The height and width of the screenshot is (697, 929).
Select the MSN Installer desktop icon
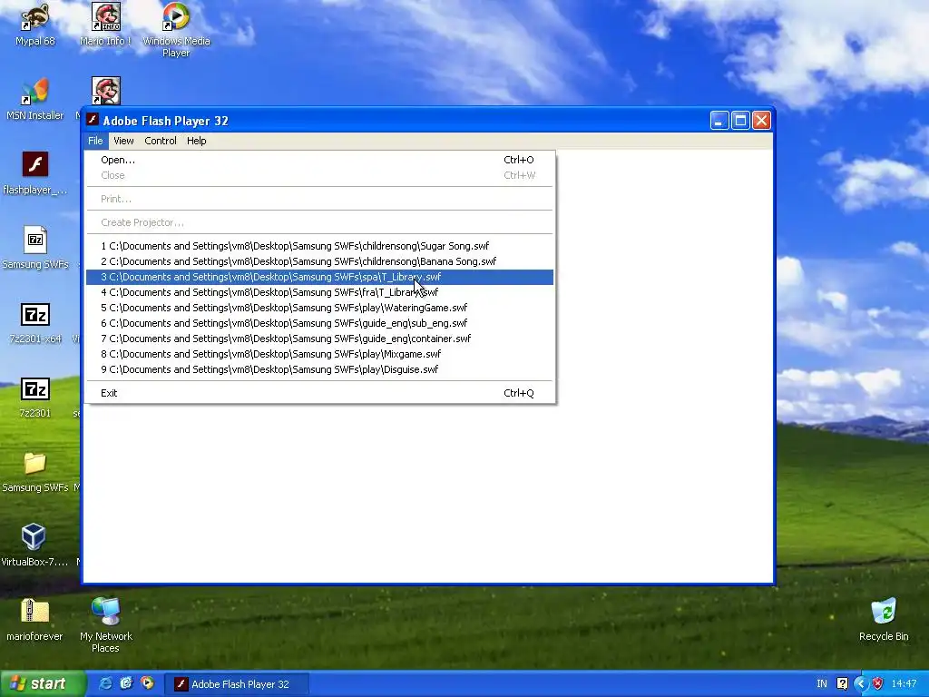[x=35, y=99]
